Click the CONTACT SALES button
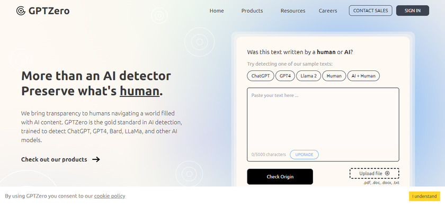Viewport: 445px width, 206px height. (x=370, y=11)
